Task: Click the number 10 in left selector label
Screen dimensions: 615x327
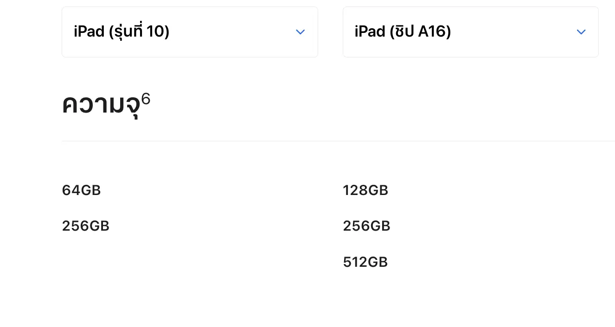Action: click(155, 32)
